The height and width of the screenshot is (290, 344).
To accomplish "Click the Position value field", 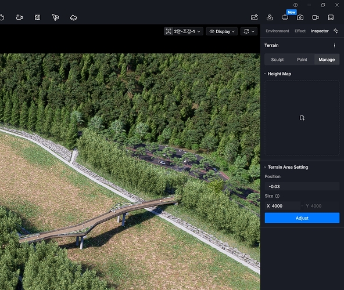I will (x=302, y=186).
